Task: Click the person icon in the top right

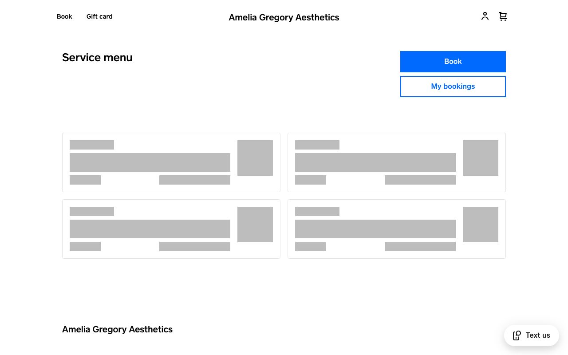Action: [485, 16]
